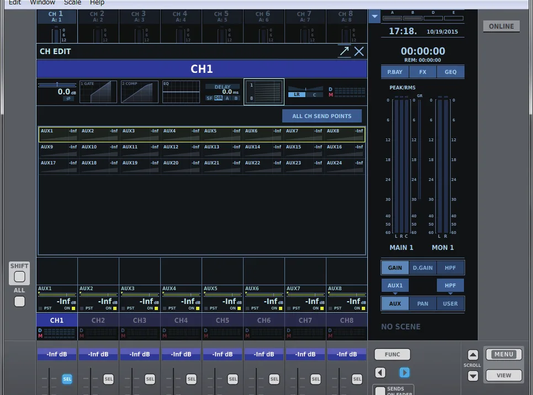Open the EQ graph thumbnail
The width and height of the screenshot is (533, 395).
pyautogui.click(x=181, y=92)
